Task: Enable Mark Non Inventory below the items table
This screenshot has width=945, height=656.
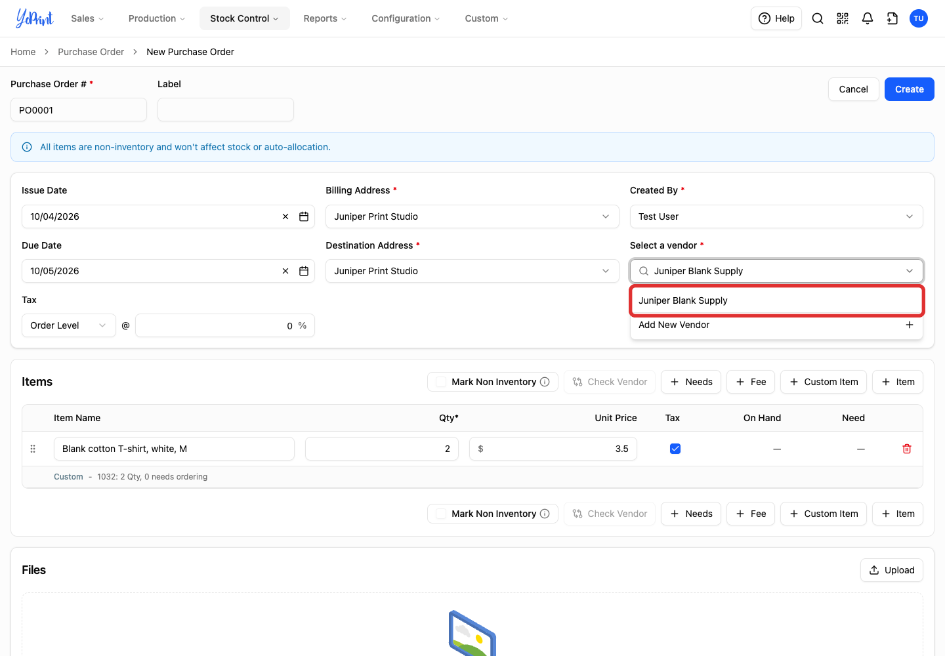Action: (441, 514)
